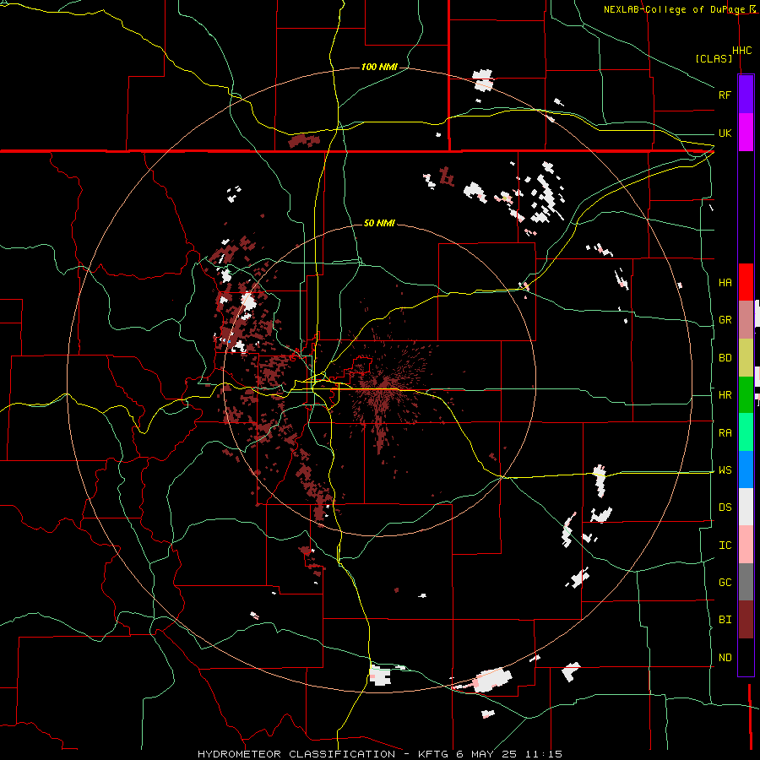The height and width of the screenshot is (760, 760).
Task: Select the 'GR' legend label
Action: [725, 320]
